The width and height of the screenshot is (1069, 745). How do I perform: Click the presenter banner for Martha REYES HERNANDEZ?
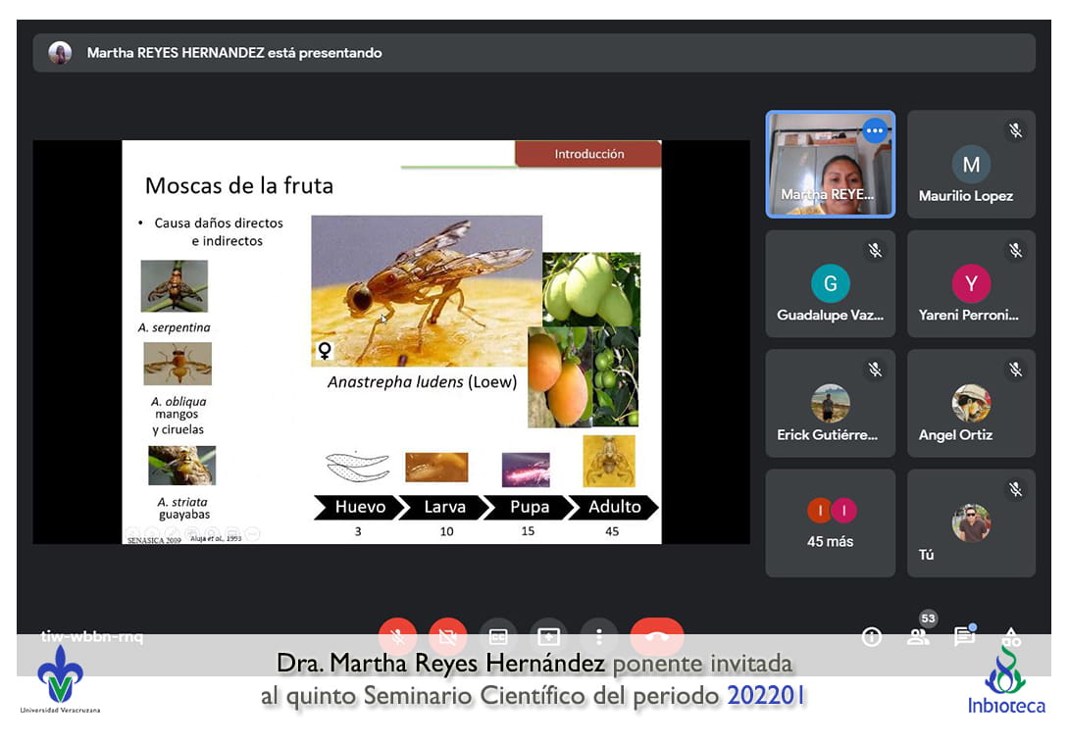tap(534, 53)
